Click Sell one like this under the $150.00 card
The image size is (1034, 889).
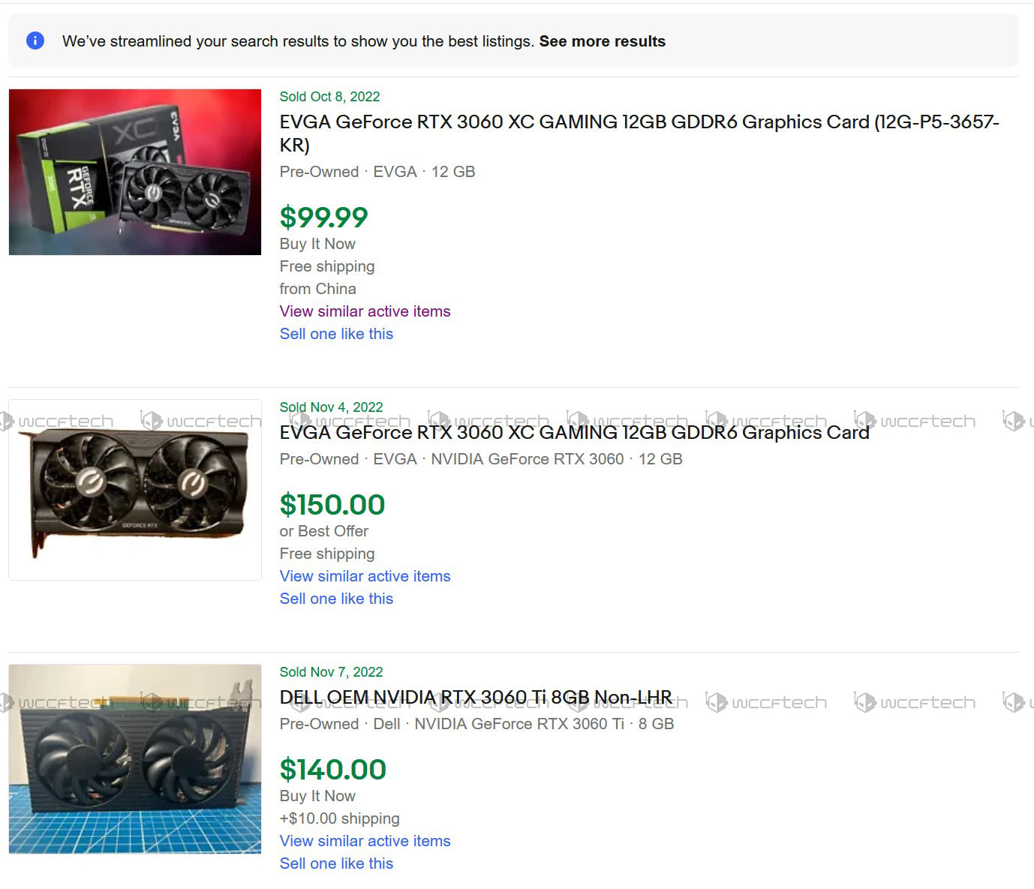(336, 599)
